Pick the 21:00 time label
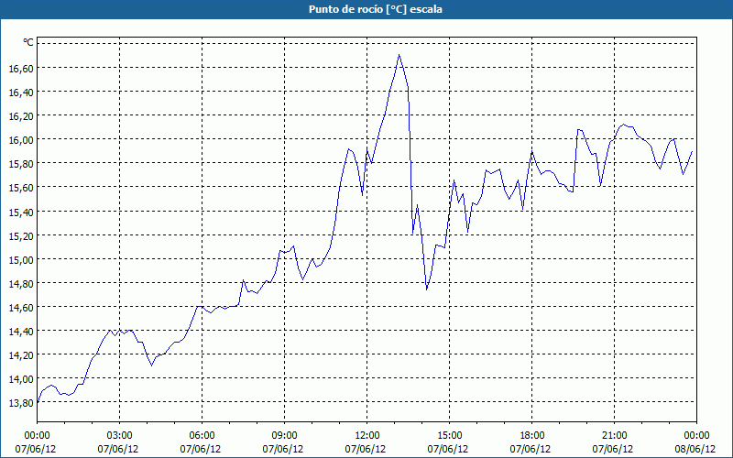 point(614,435)
